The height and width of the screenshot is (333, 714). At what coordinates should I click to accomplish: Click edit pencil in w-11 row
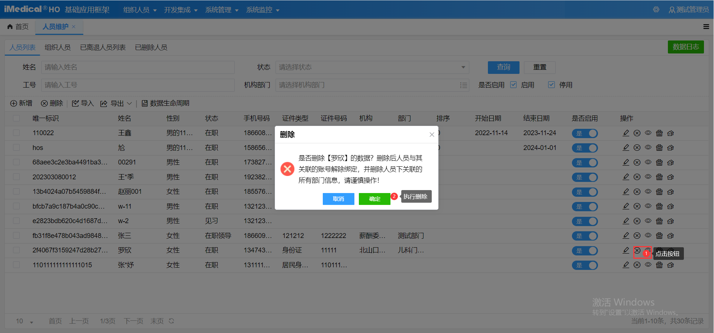pyautogui.click(x=626, y=206)
